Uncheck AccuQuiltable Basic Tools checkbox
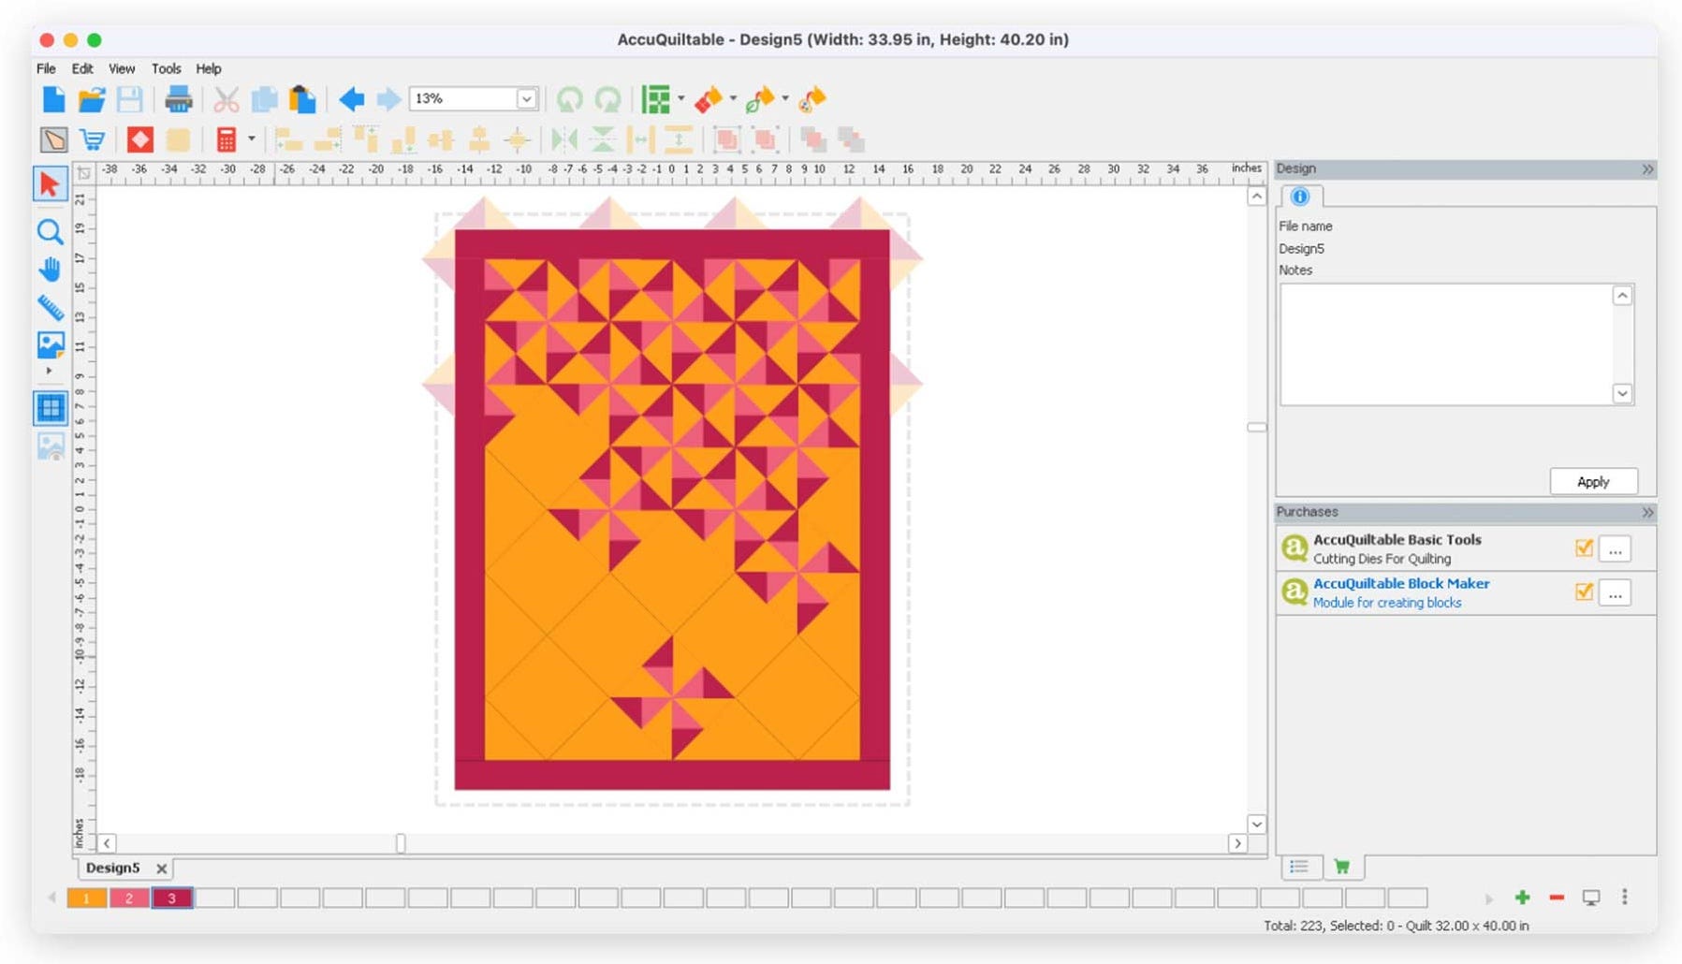1682x964 pixels. click(1584, 548)
